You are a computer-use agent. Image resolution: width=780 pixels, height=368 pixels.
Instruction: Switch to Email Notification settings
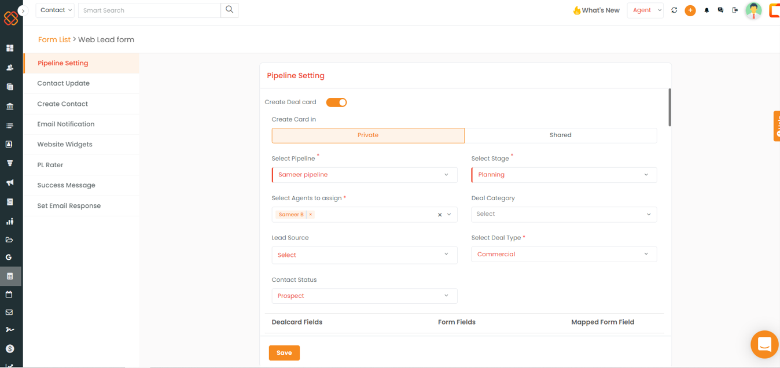click(x=66, y=124)
